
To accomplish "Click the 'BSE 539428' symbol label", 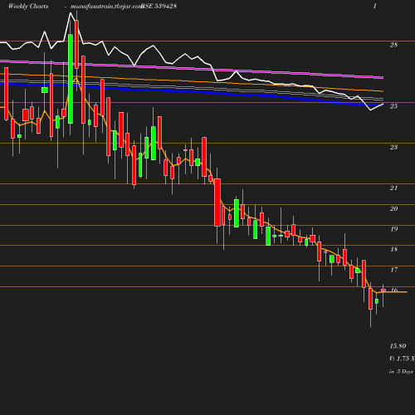I will coord(159,6).
